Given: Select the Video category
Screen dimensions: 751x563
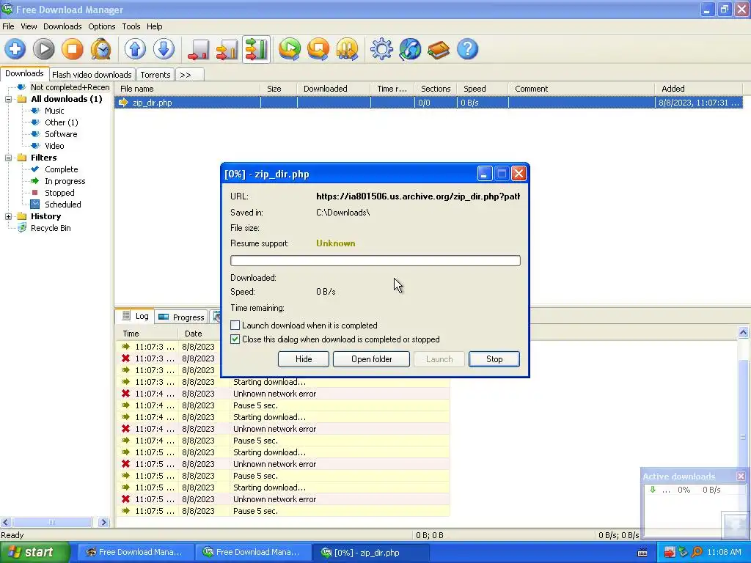Looking at the screenshot, I should (54, 146).
